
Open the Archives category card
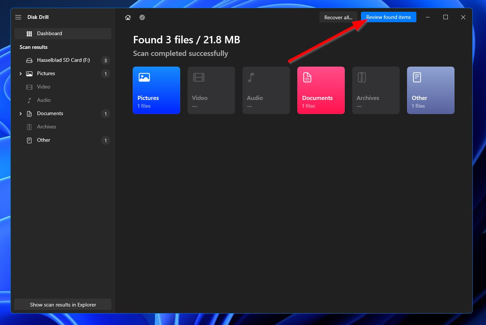[x=376, y=90]
